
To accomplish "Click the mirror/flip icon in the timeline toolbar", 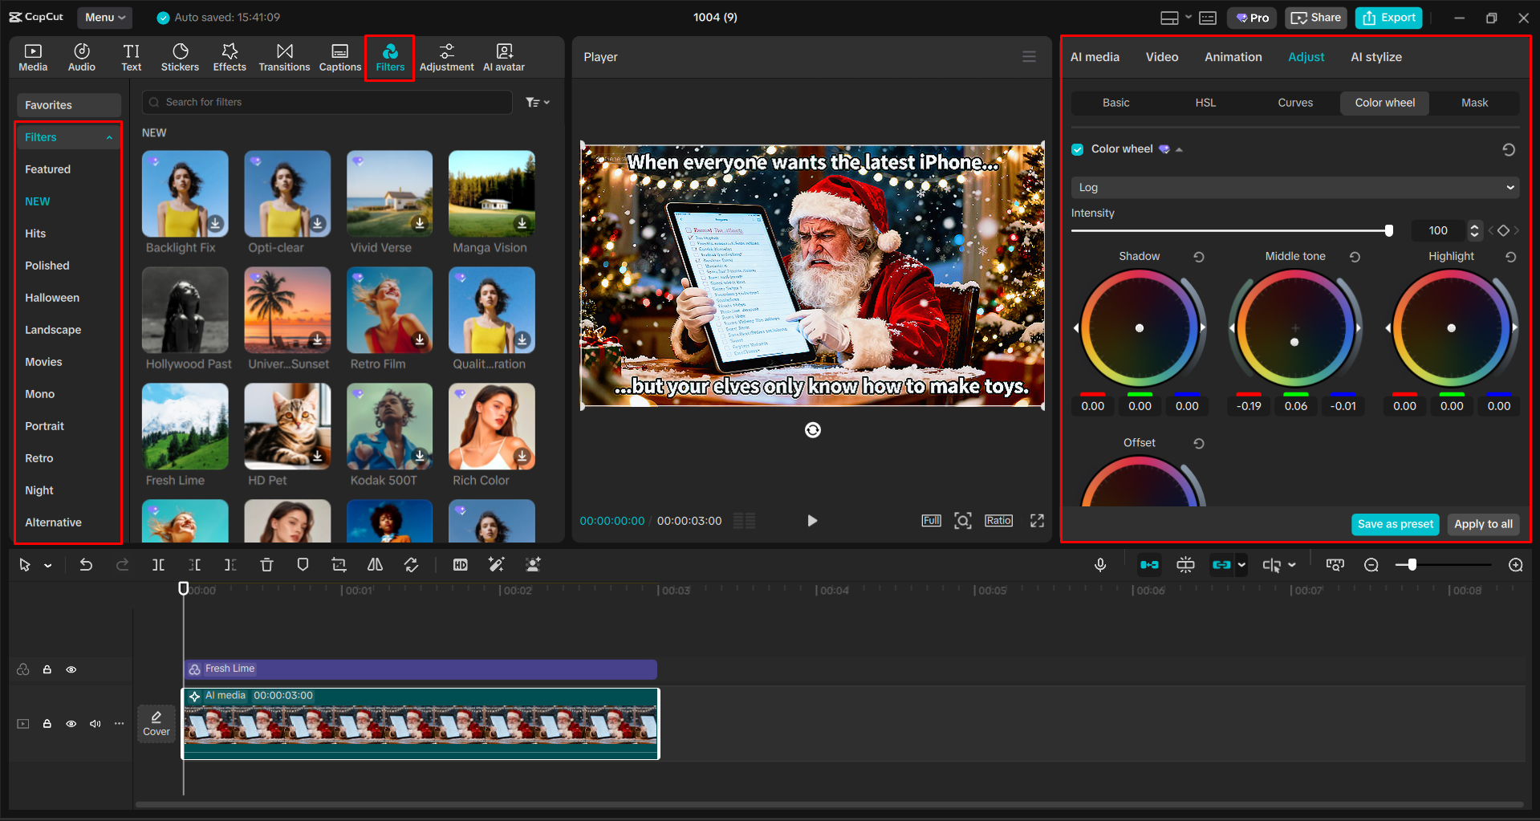I will click(x=375, y=564).
